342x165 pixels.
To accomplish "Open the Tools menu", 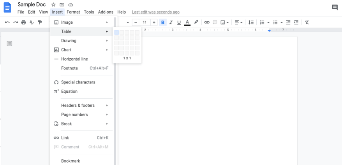I will [89, 12].
